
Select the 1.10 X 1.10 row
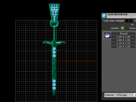tap(123, 43)
